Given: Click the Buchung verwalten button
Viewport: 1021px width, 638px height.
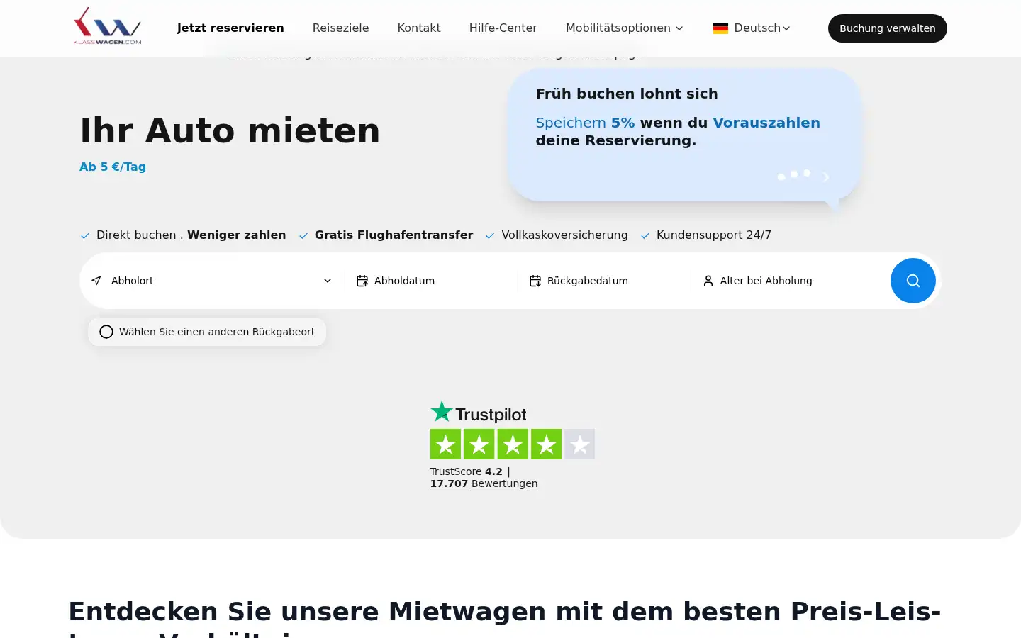Looking at the screenshot, I should click(888, 28).
